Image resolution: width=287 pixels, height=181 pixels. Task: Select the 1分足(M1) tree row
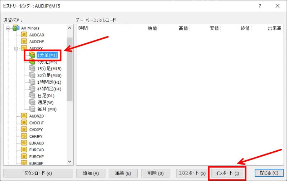(47, 55)
